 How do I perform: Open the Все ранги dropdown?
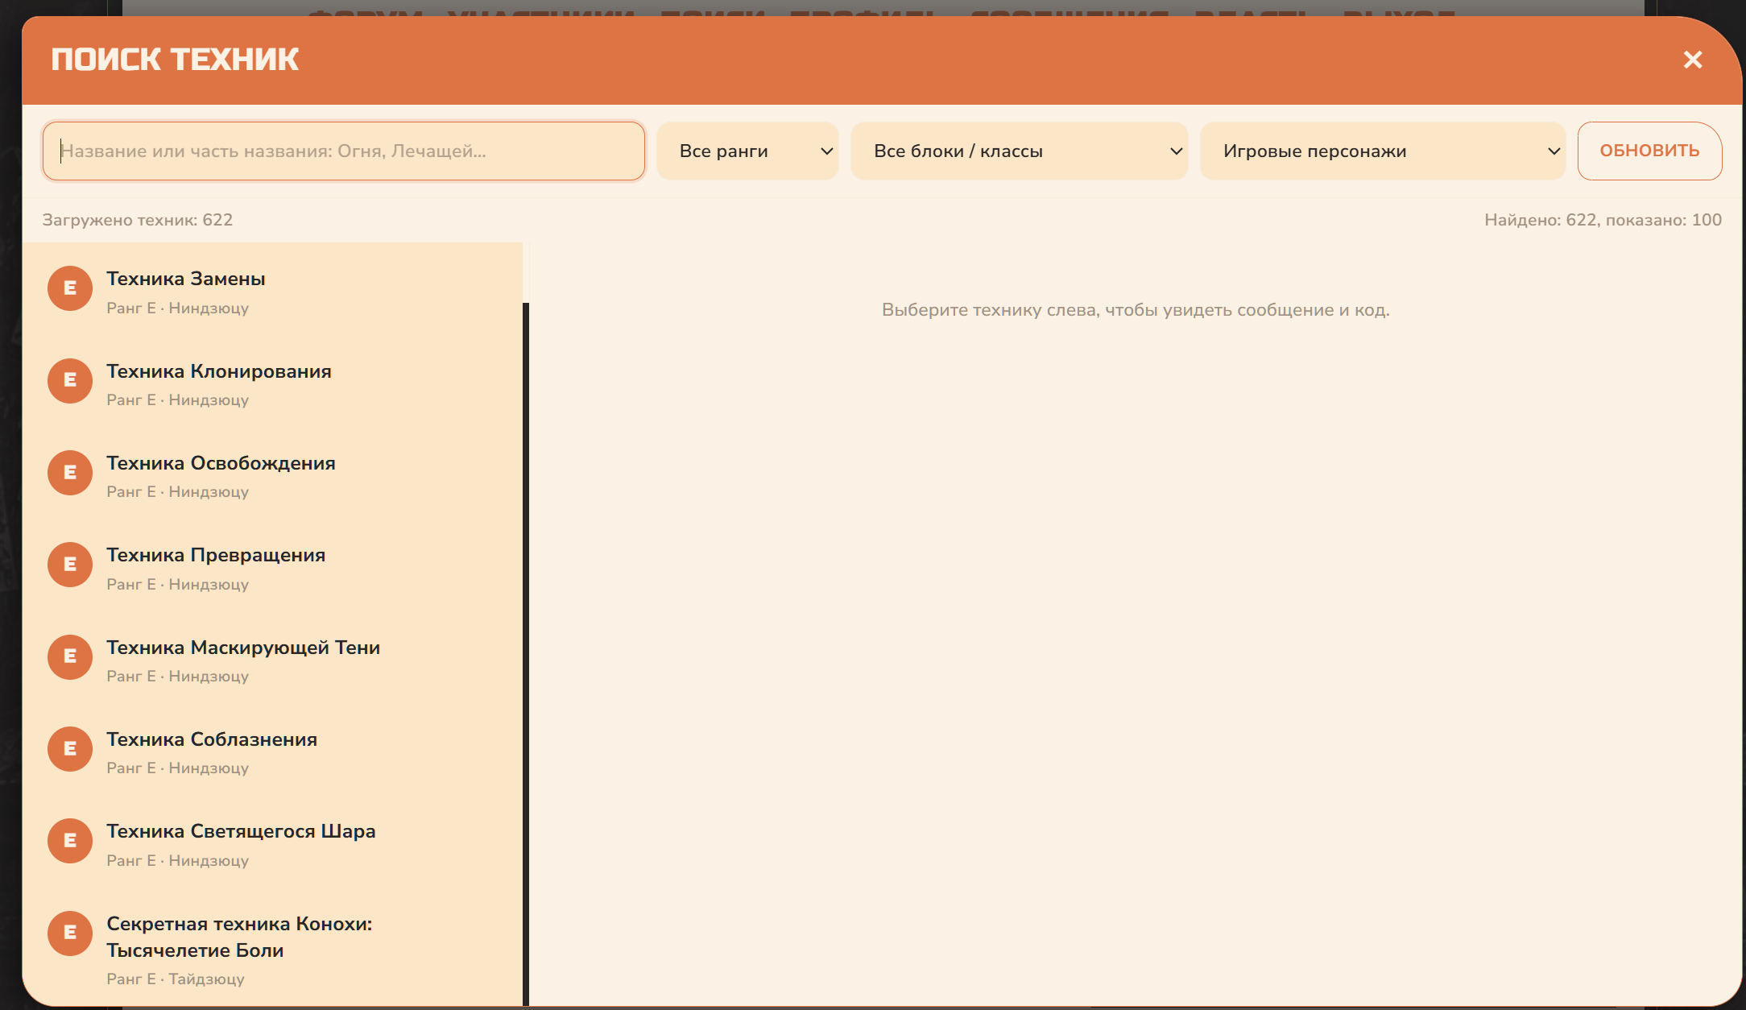click(x=747, y=151)
